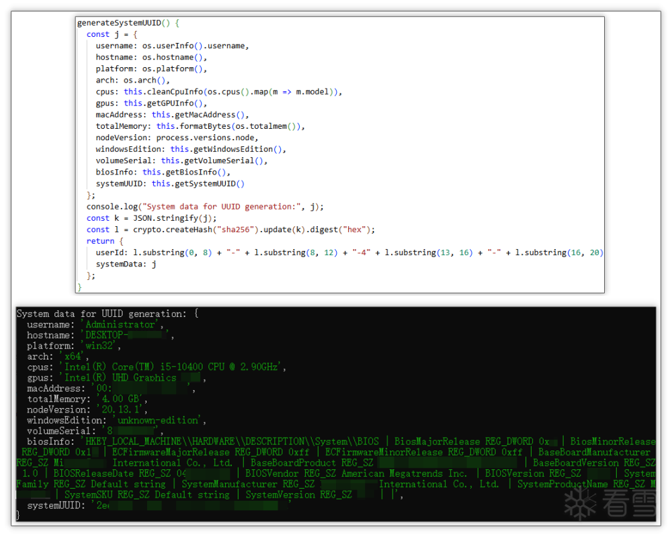Click terminal totalMemory value '4.00 GB'

120,399
